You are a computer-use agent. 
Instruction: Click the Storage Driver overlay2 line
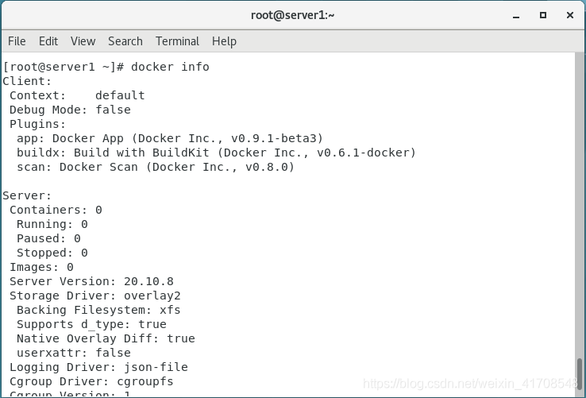95,296
